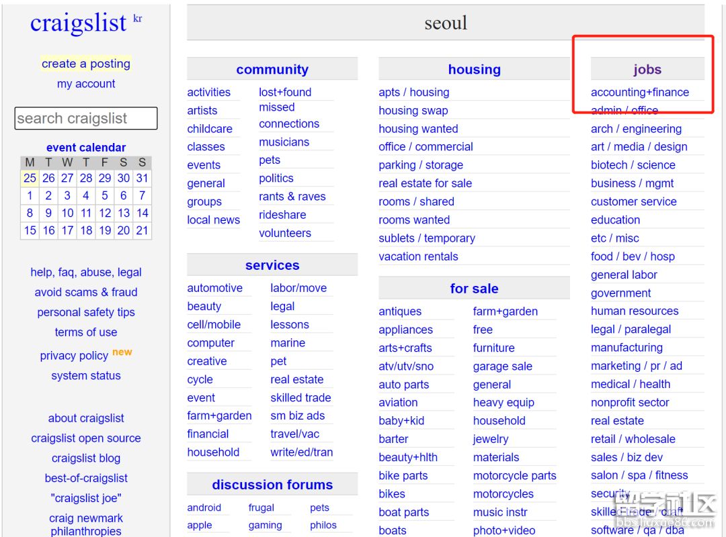Open rooms / shared listings

point(417,201)
